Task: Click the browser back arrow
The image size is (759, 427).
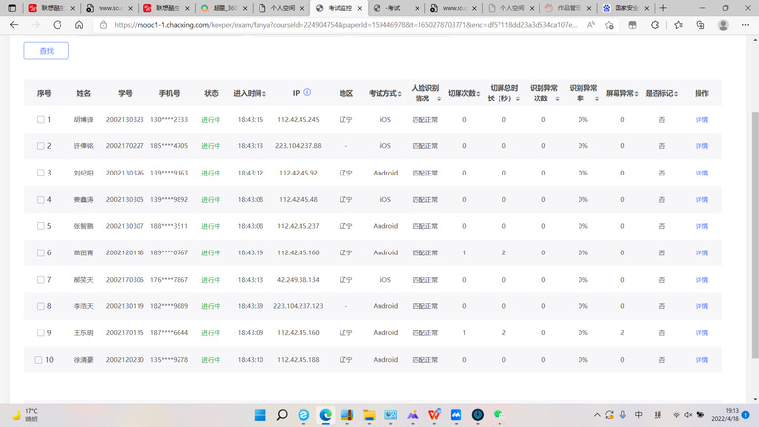Action: coord(12,25)
